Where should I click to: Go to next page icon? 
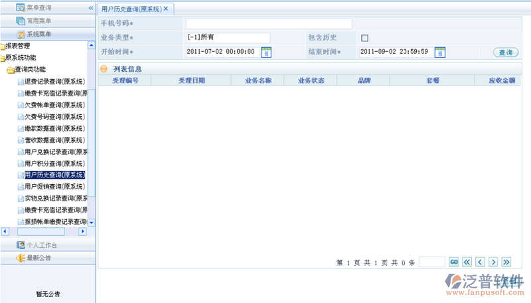[493, 262]
